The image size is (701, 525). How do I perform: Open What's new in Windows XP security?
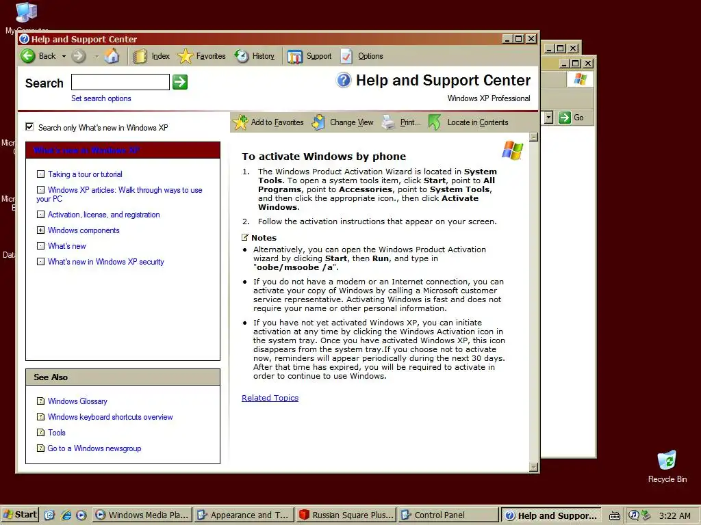point(106,262)
